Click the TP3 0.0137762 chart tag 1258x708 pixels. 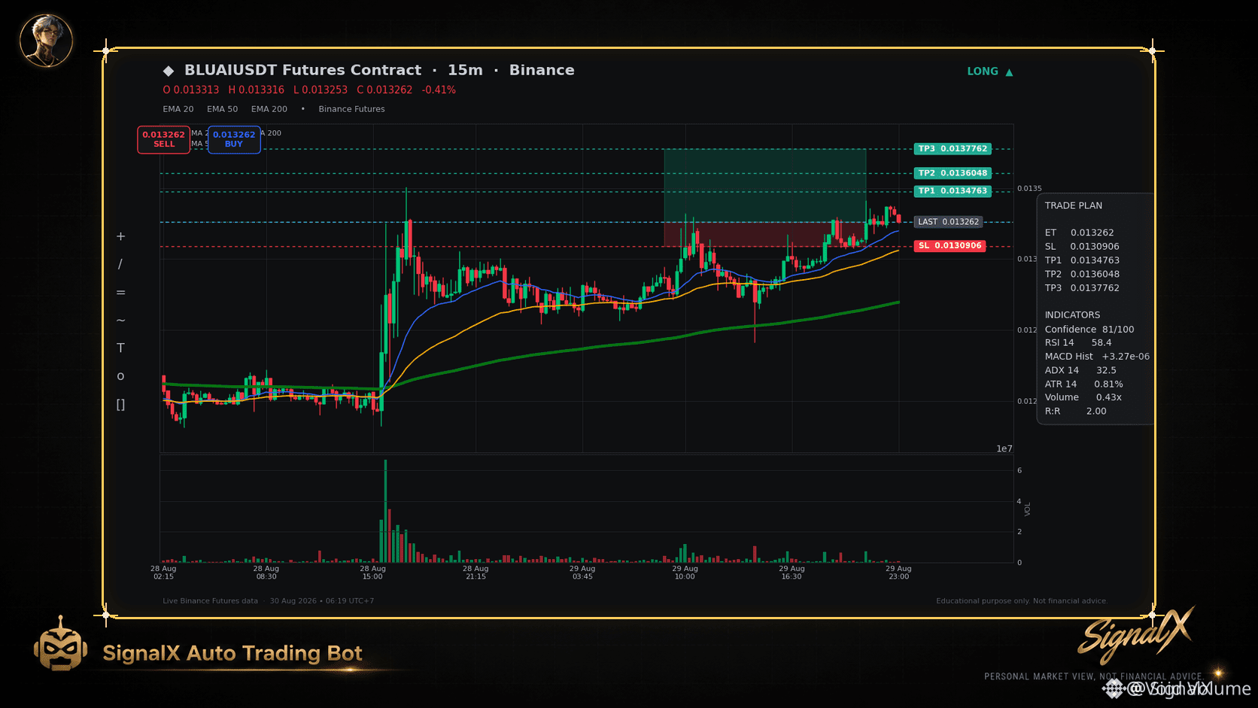tap(953, 149)
